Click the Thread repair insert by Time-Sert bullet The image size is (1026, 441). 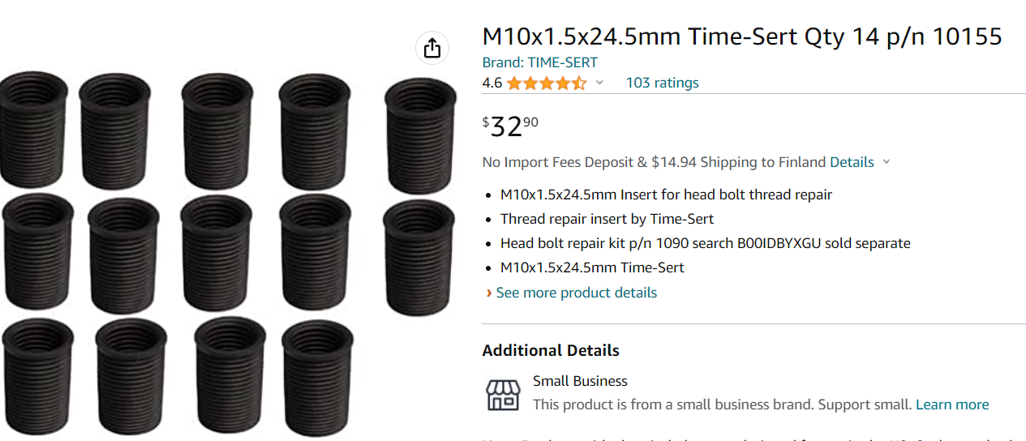tap(607, 219)
